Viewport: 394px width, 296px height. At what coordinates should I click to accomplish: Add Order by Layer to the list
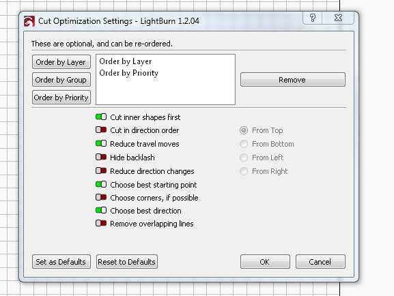coord(61,62)
